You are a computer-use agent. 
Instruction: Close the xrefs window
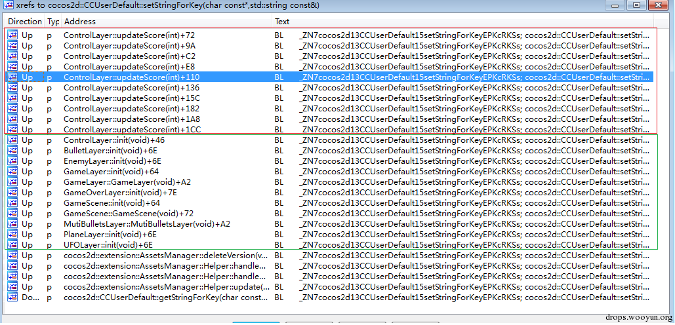coord(659,6)
